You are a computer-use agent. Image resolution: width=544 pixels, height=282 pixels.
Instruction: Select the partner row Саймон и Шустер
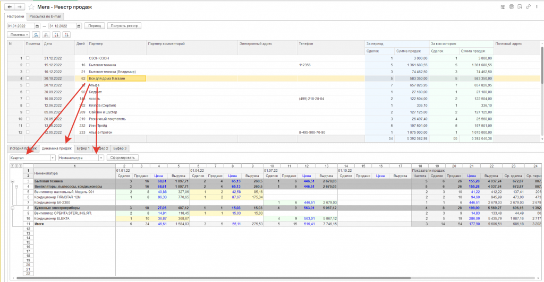[274, 112]
